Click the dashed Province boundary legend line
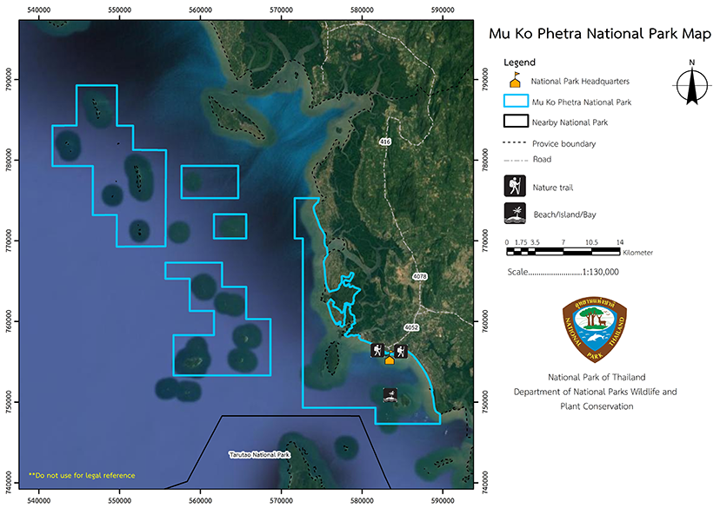 coord(516,143)
